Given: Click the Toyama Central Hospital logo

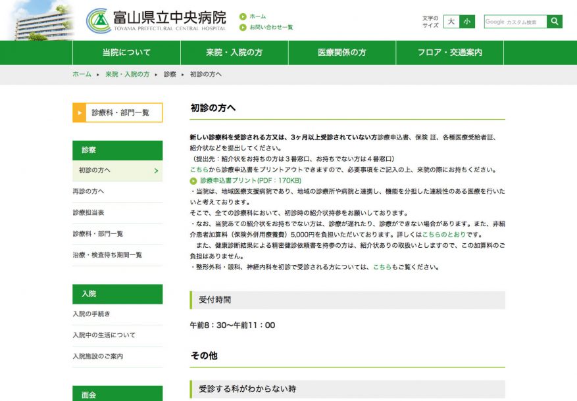Looking at the screenshot, I should [x=157, y=20].
